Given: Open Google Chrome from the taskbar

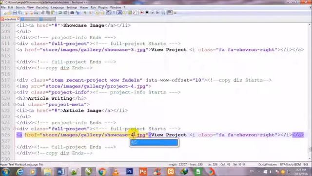Looking at the screenshot, I should pos(102,172).
